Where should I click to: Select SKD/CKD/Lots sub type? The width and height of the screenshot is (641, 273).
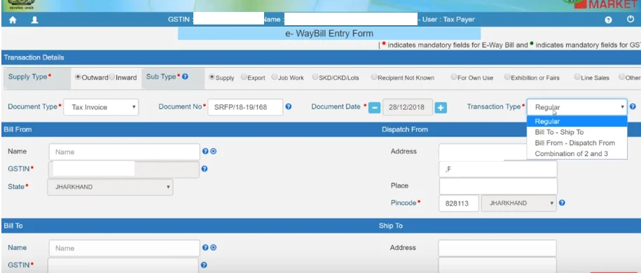(315, 77)
